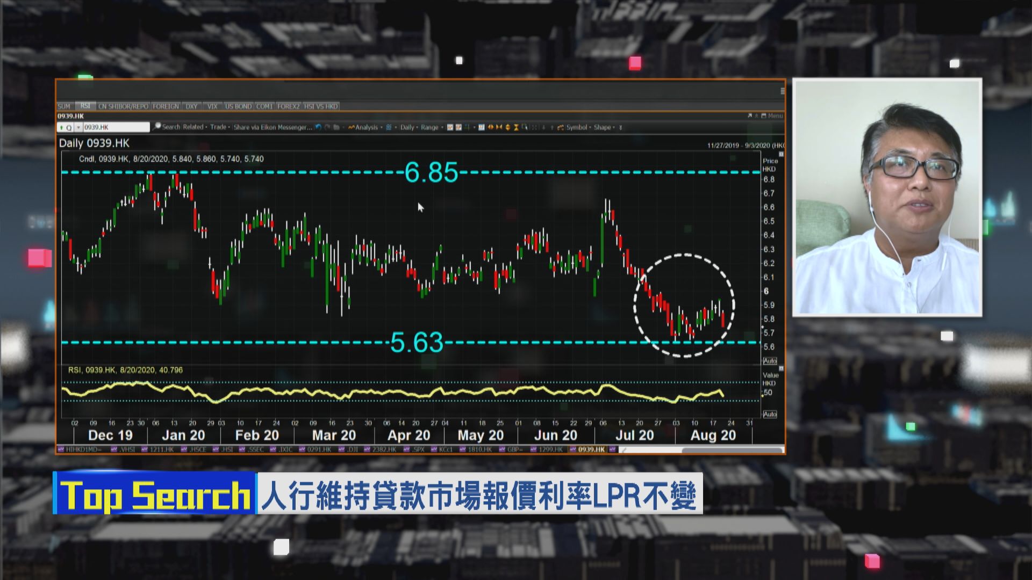Expand the Shape dropdown

coord(604,127)
